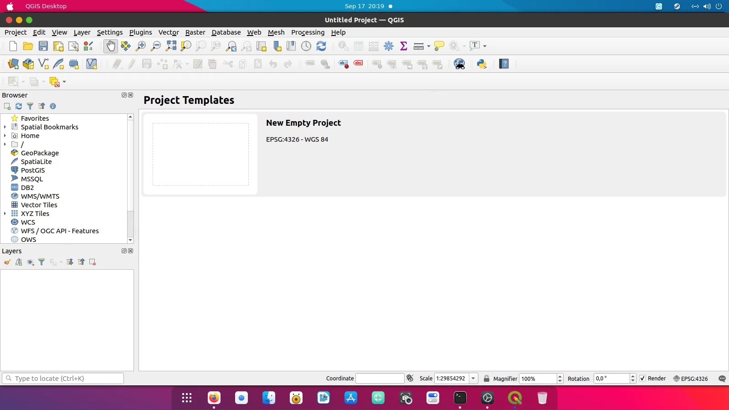Open the Plugins menu
729x410 pixels.
(141, 32)
